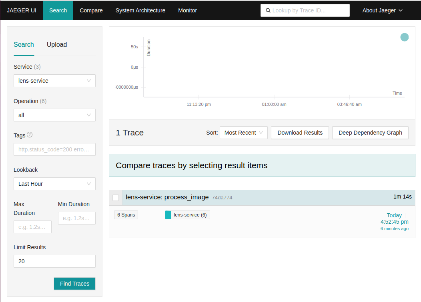Open the Sort dropdown showing Most Recent

coord(244,133)
